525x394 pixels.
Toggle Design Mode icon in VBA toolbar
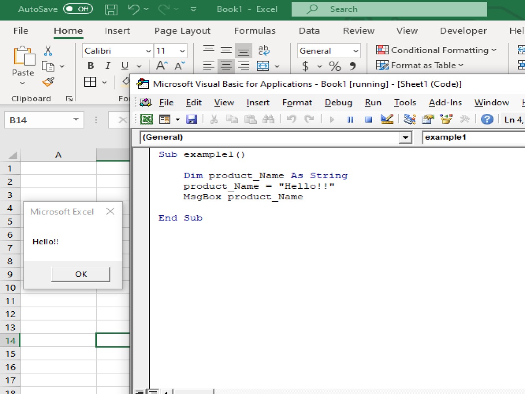(x=387, y=119)
